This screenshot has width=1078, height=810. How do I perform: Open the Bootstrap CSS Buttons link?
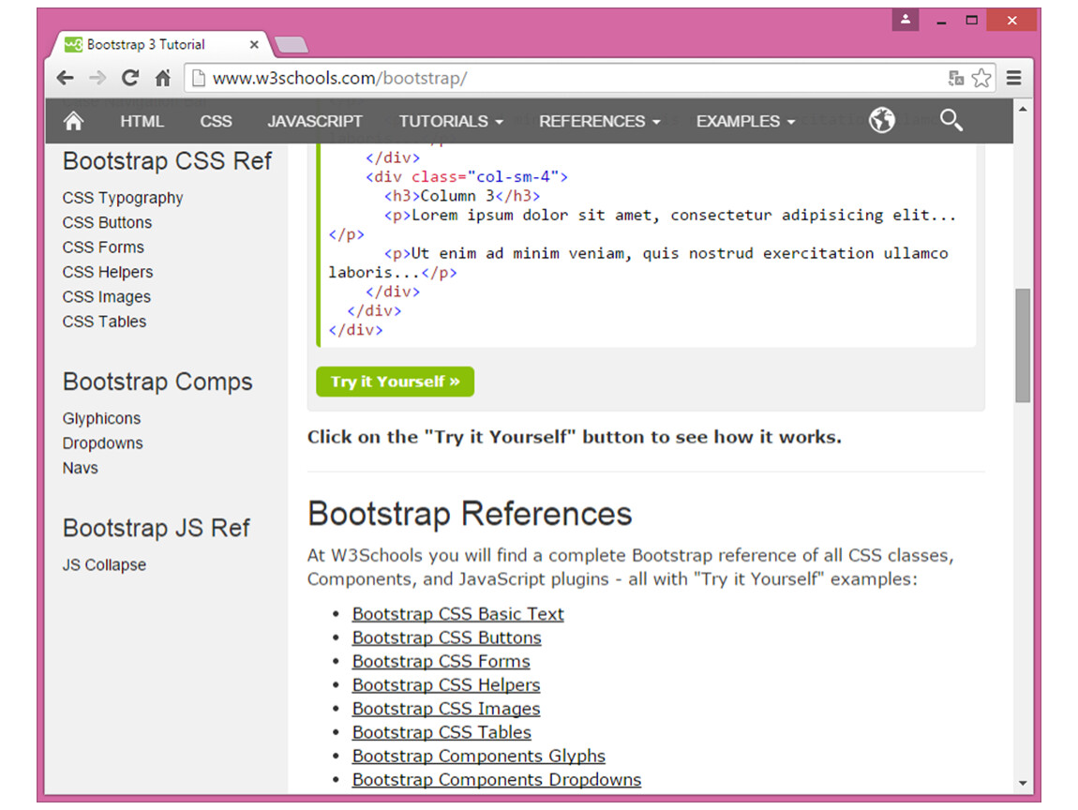pyautogui.click(x=446, y=637)
